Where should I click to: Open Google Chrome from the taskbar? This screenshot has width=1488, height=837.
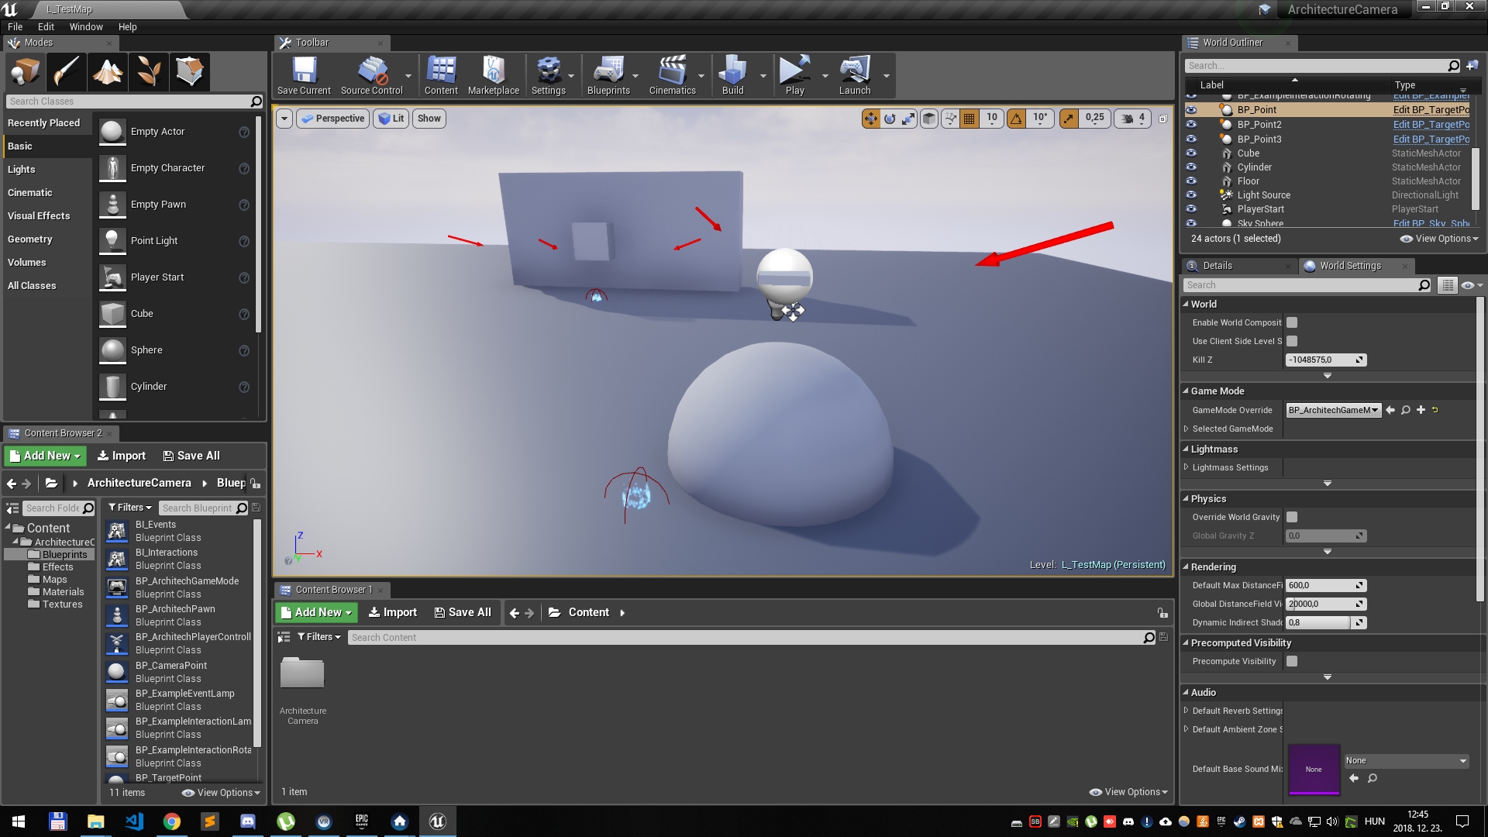coord(171,821)
